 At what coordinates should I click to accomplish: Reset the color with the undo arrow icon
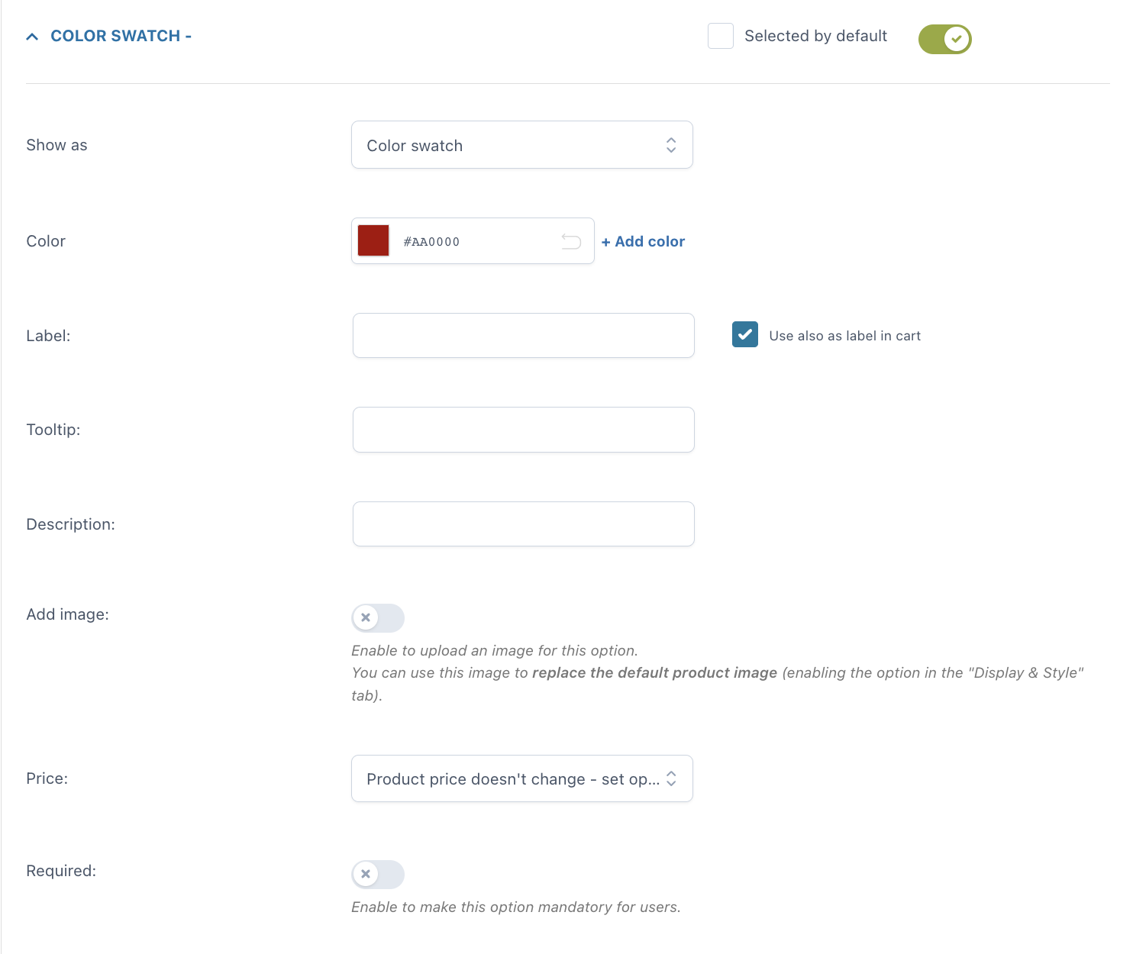(571, 242)
